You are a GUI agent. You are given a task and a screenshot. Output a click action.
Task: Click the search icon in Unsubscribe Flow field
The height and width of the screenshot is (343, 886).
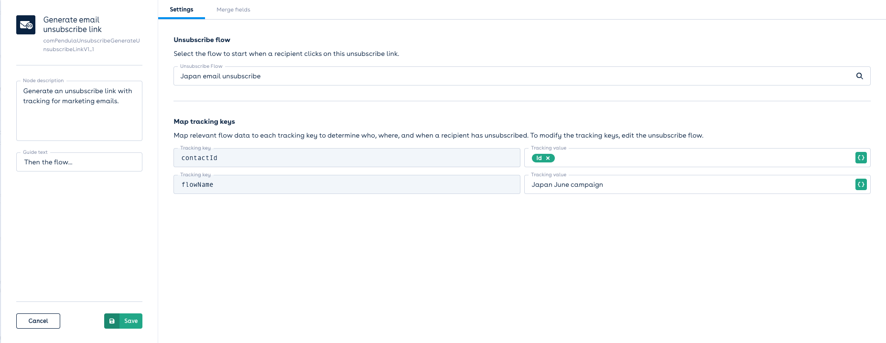point(859,76)
